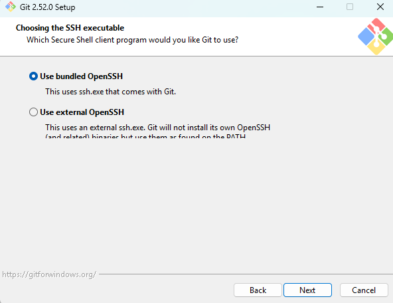Click the external ssh.exe description text
The image size is (393, 303).
tap(157, 128)
